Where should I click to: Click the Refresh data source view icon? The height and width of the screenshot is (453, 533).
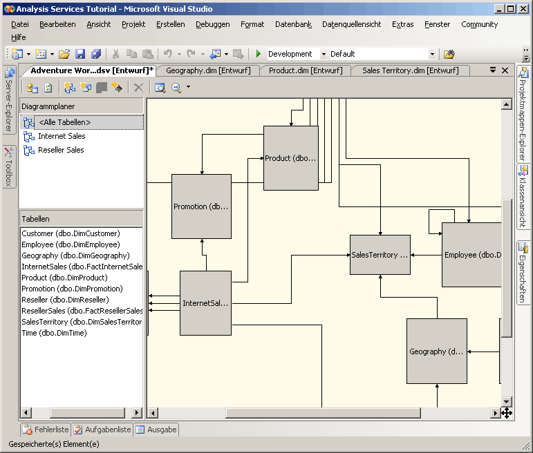click(48, 88)
